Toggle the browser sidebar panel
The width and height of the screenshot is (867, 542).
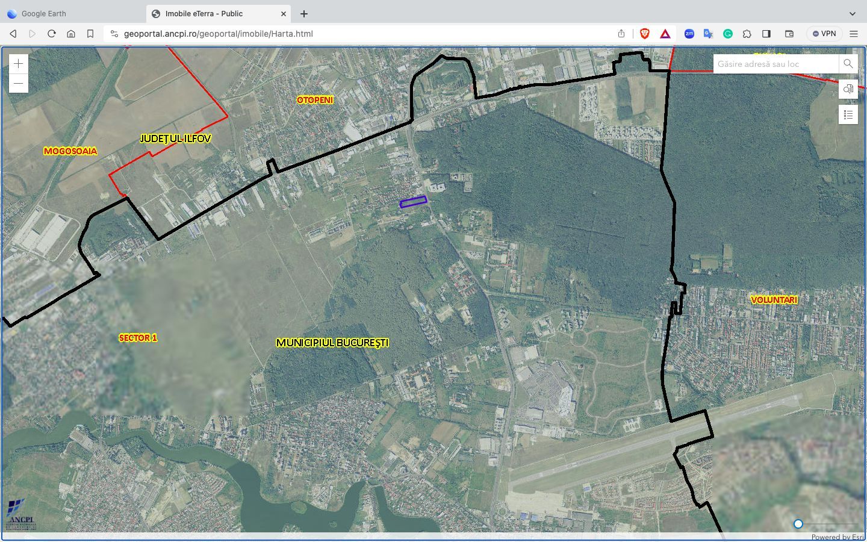point(766,34)
